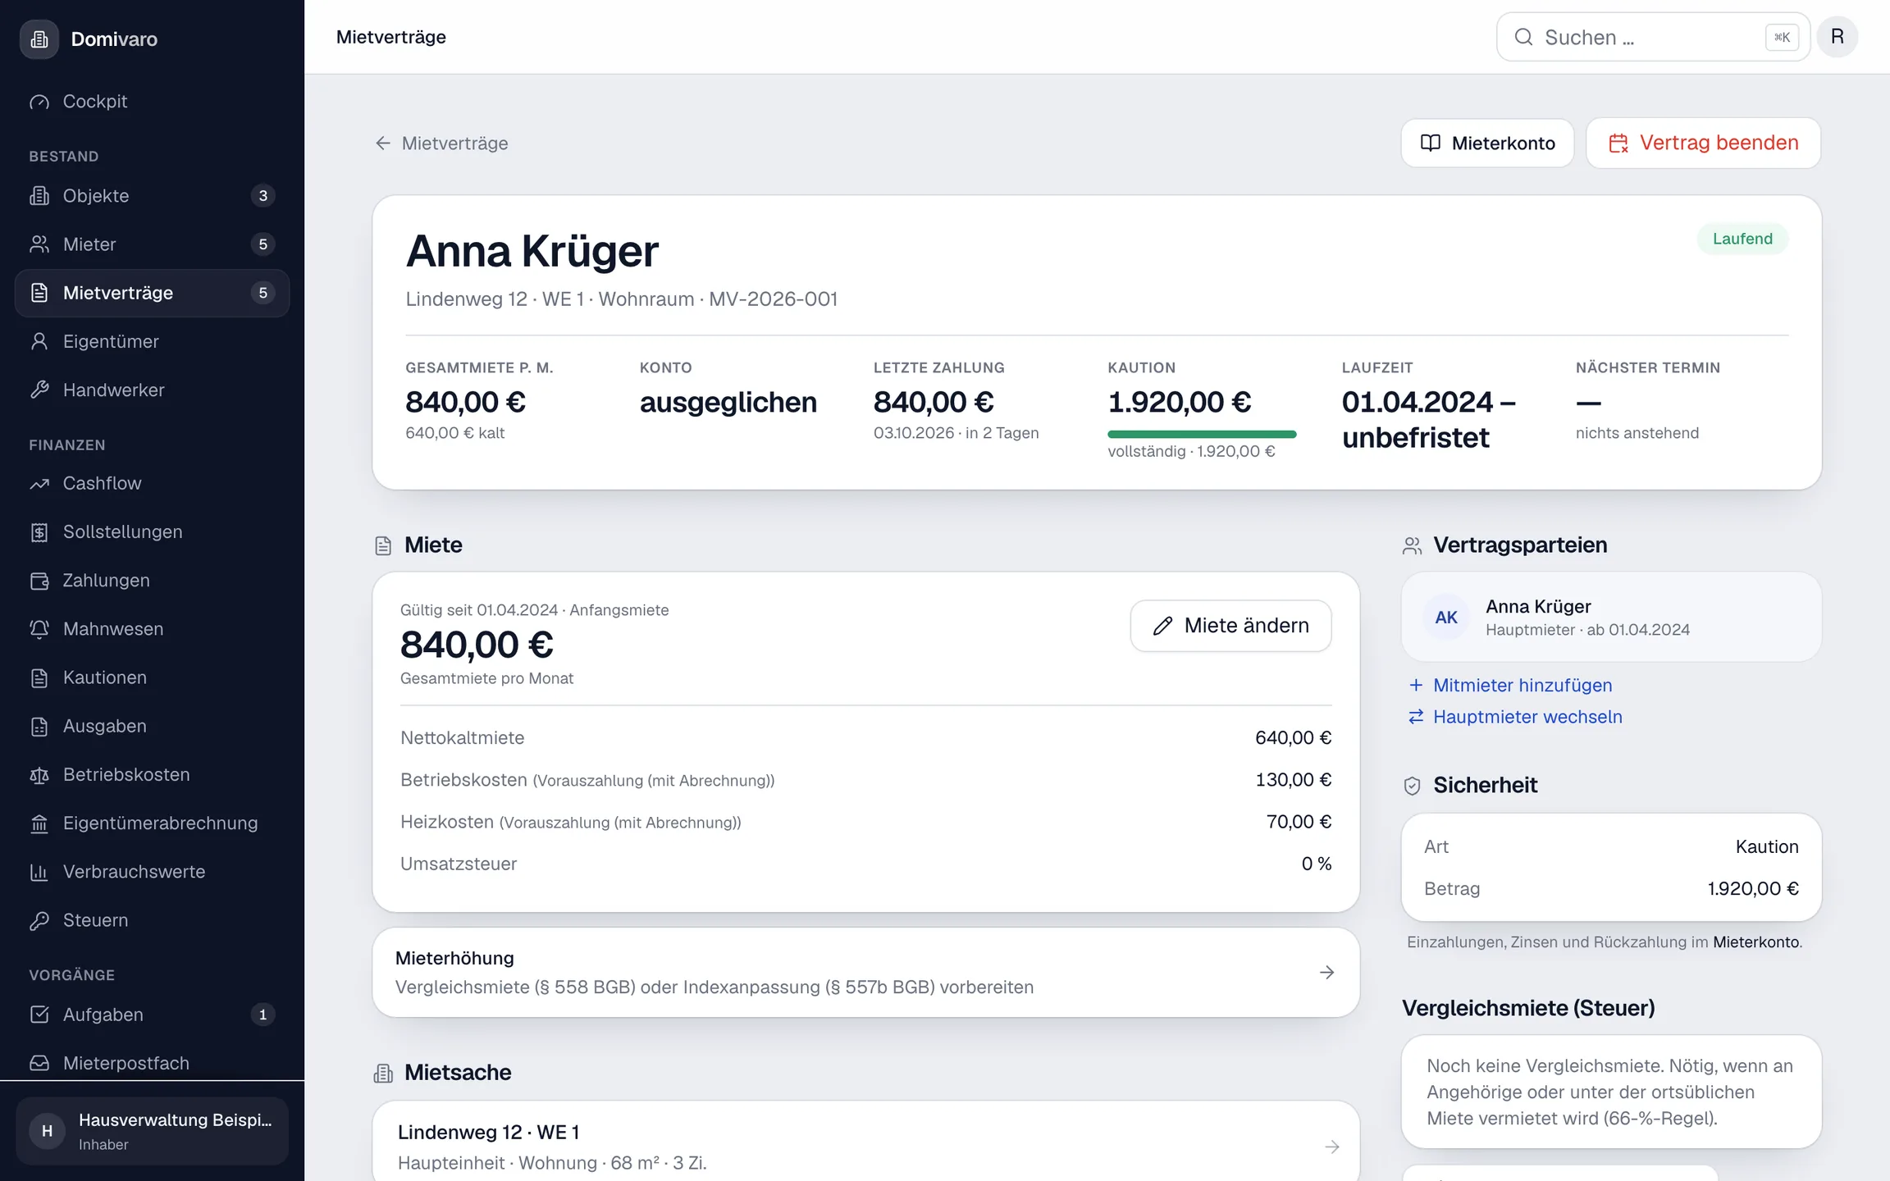Click the Eigentümerabrechnung bank icon
Viewport: 1890px width, 1181px height.
coord(39,823)
